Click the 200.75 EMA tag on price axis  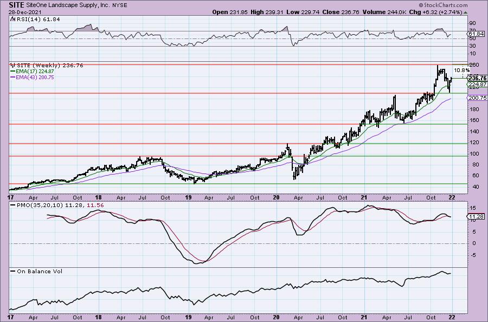coord(477,98)
